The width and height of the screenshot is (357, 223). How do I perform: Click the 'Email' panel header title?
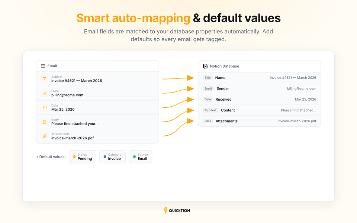point(52,66)
